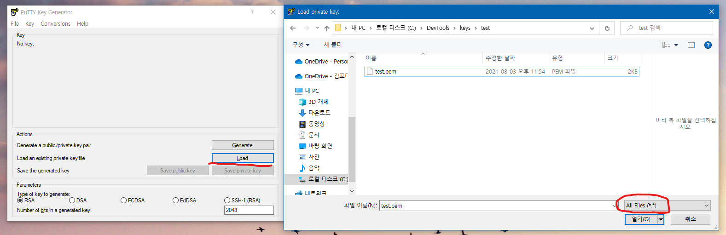Open file dialog help blue question icon
Screen dimensions: 726x235
pos(708,45)
